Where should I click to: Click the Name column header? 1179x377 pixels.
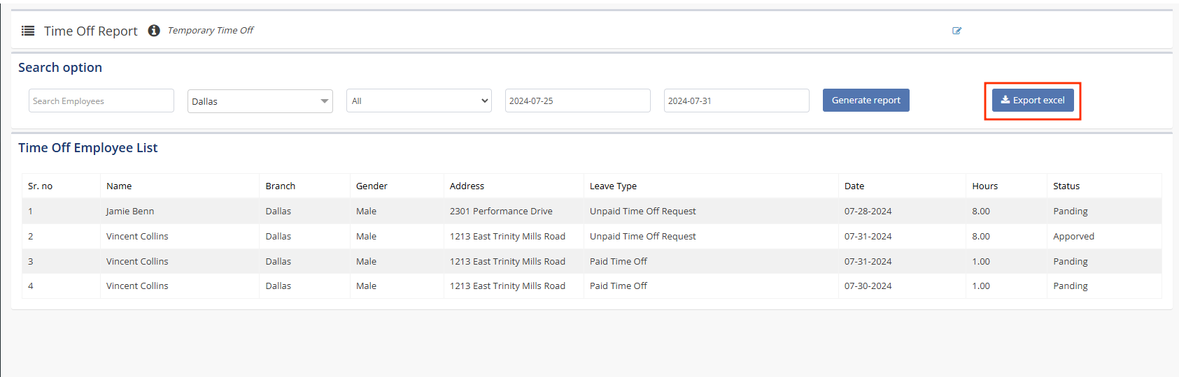[119, 186]
